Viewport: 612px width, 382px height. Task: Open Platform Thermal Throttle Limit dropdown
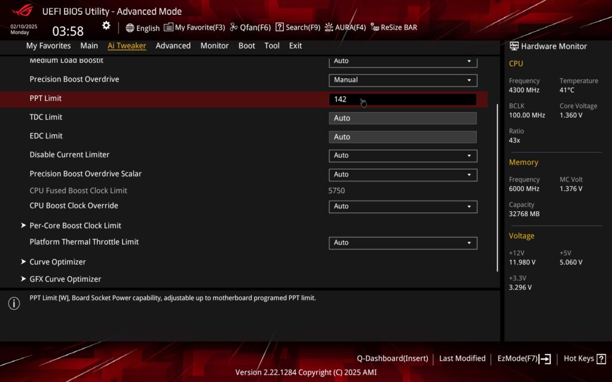[403, 243]
